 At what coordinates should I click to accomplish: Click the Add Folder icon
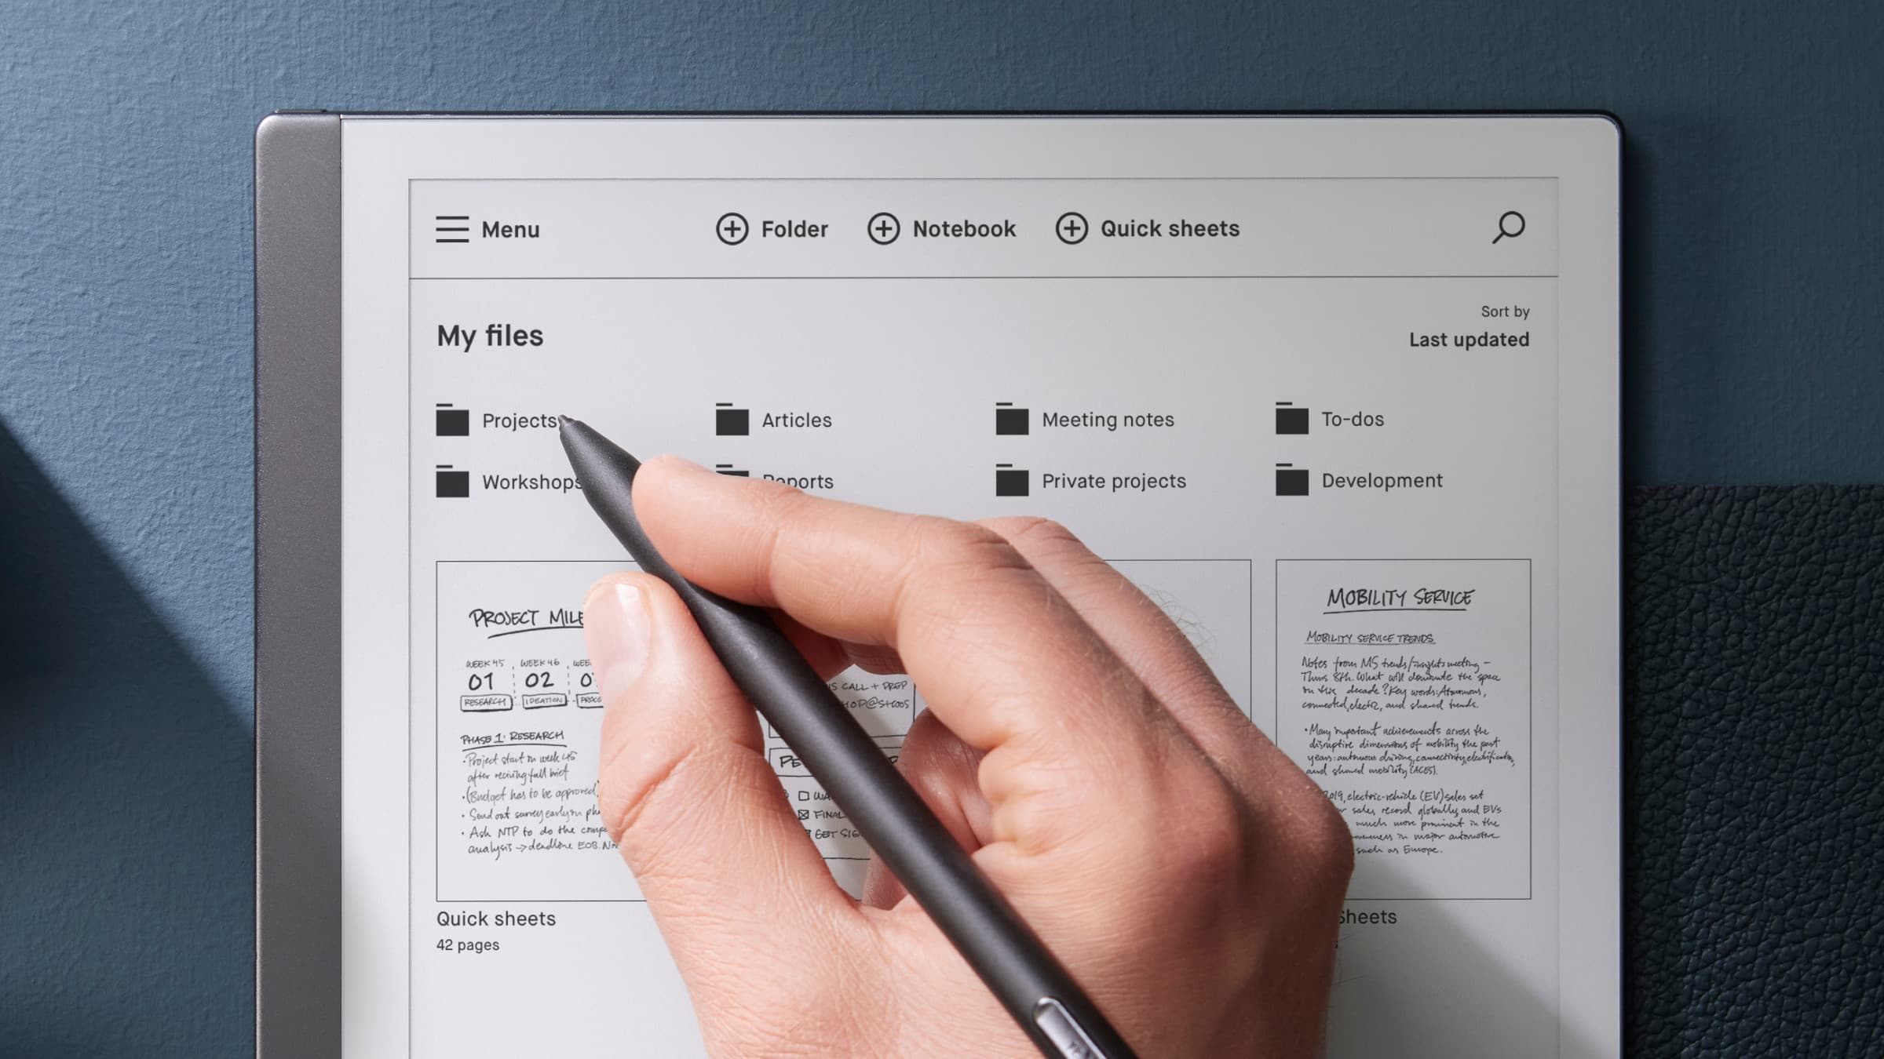pyautogui.click(x=730, y=227)
